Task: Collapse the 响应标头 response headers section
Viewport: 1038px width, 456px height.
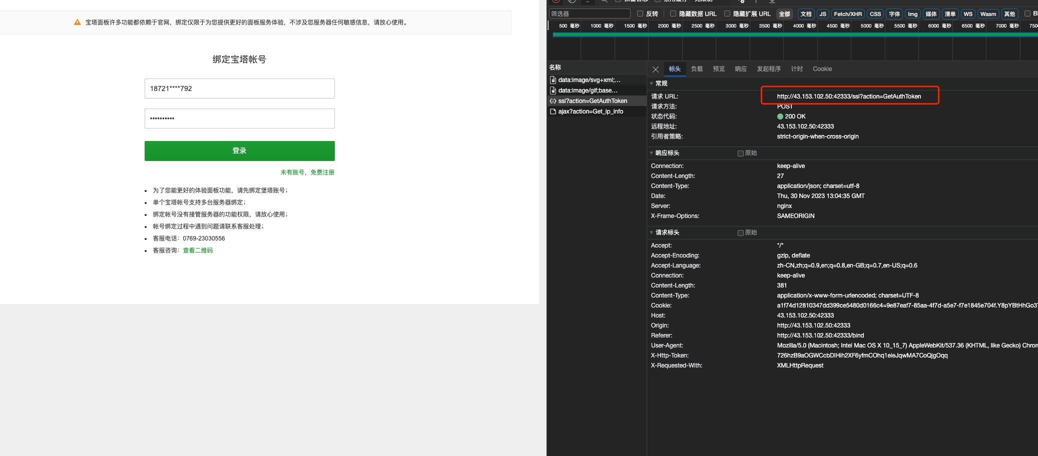Action: click(652, 153)
